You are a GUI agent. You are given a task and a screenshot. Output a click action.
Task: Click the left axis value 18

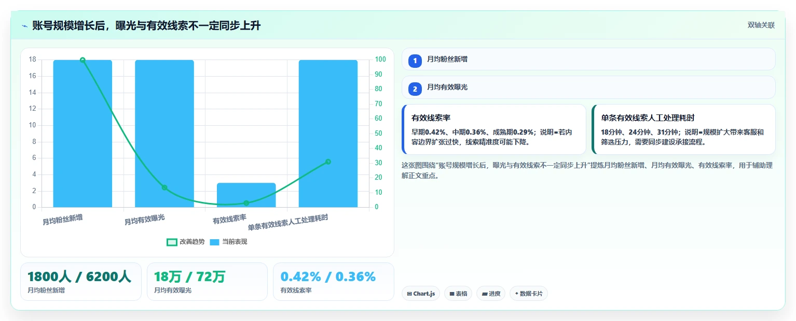pyautogui.click(x=32, y=60)
